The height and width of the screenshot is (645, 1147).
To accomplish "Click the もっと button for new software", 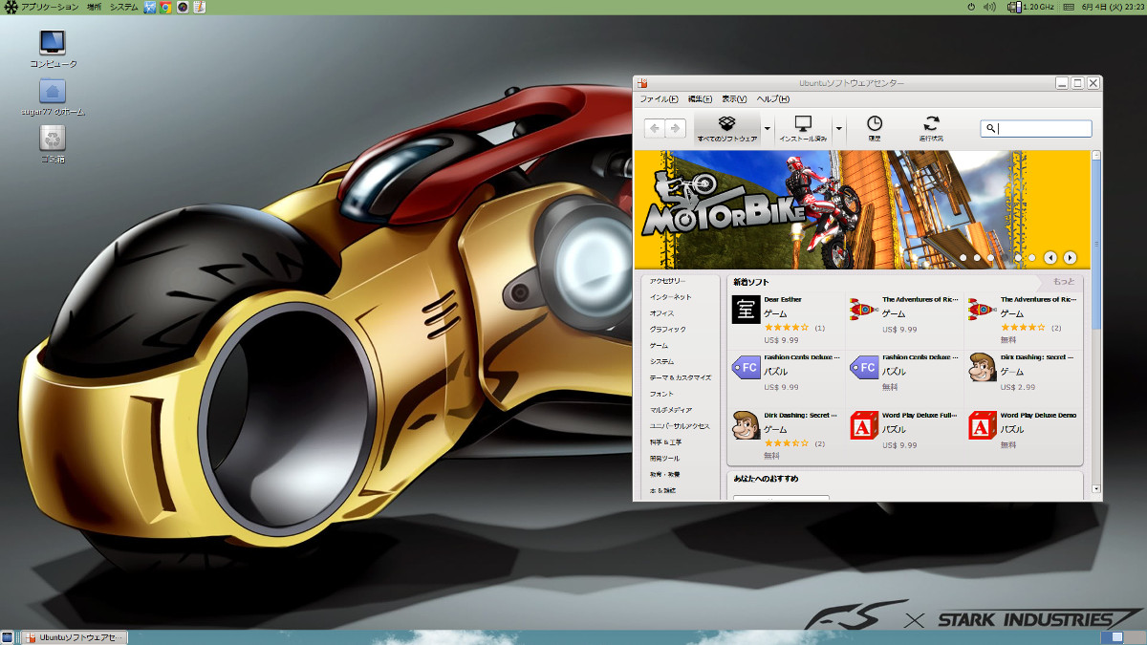I will point(1063,282).
